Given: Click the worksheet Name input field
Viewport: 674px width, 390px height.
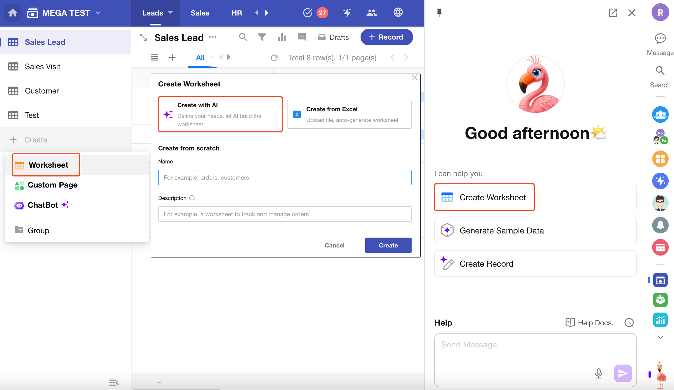Looking at the screenshot, I should (284, 178).
